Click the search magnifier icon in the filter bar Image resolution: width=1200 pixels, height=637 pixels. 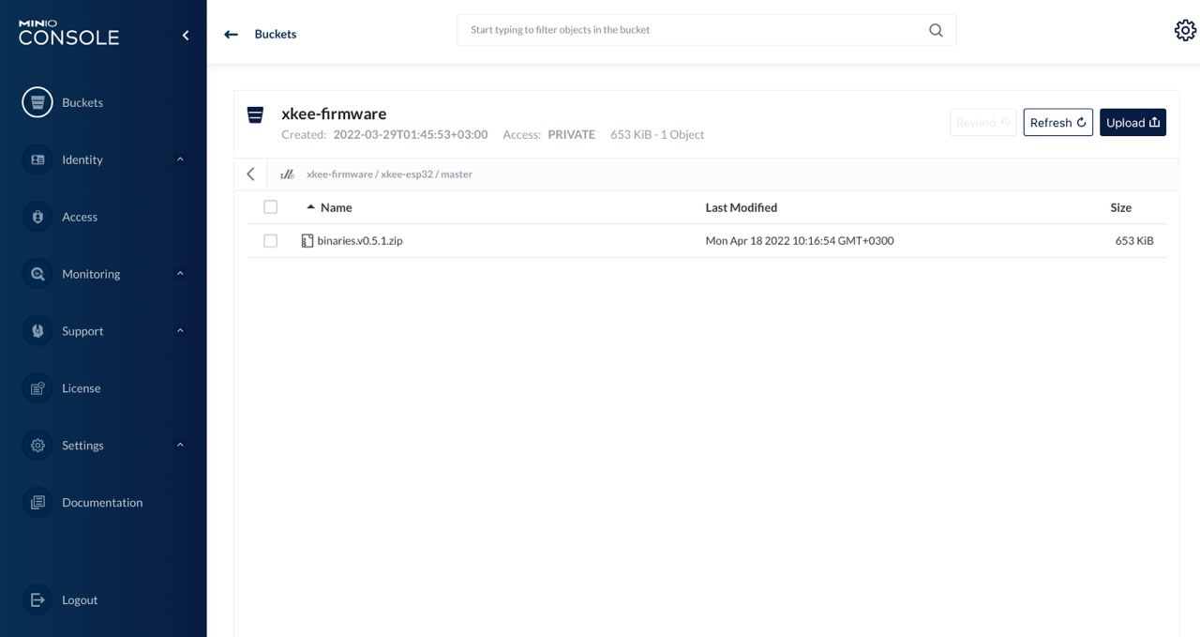[936, 30]
